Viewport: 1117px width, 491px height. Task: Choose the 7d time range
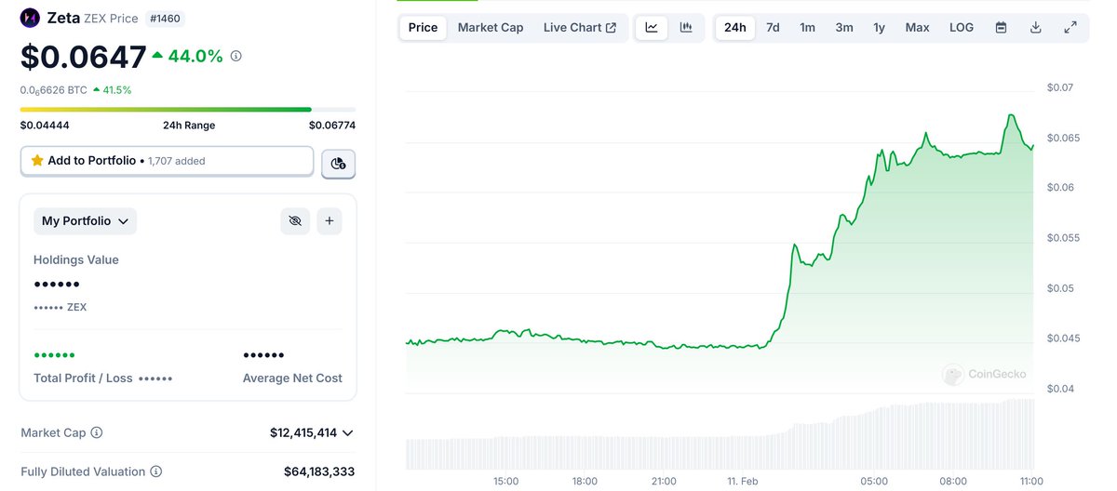pyautogui.click(x=773, y=28)
